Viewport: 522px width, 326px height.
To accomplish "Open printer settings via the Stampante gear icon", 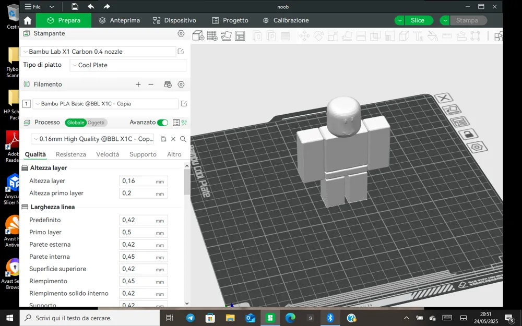I will point(181,33).
